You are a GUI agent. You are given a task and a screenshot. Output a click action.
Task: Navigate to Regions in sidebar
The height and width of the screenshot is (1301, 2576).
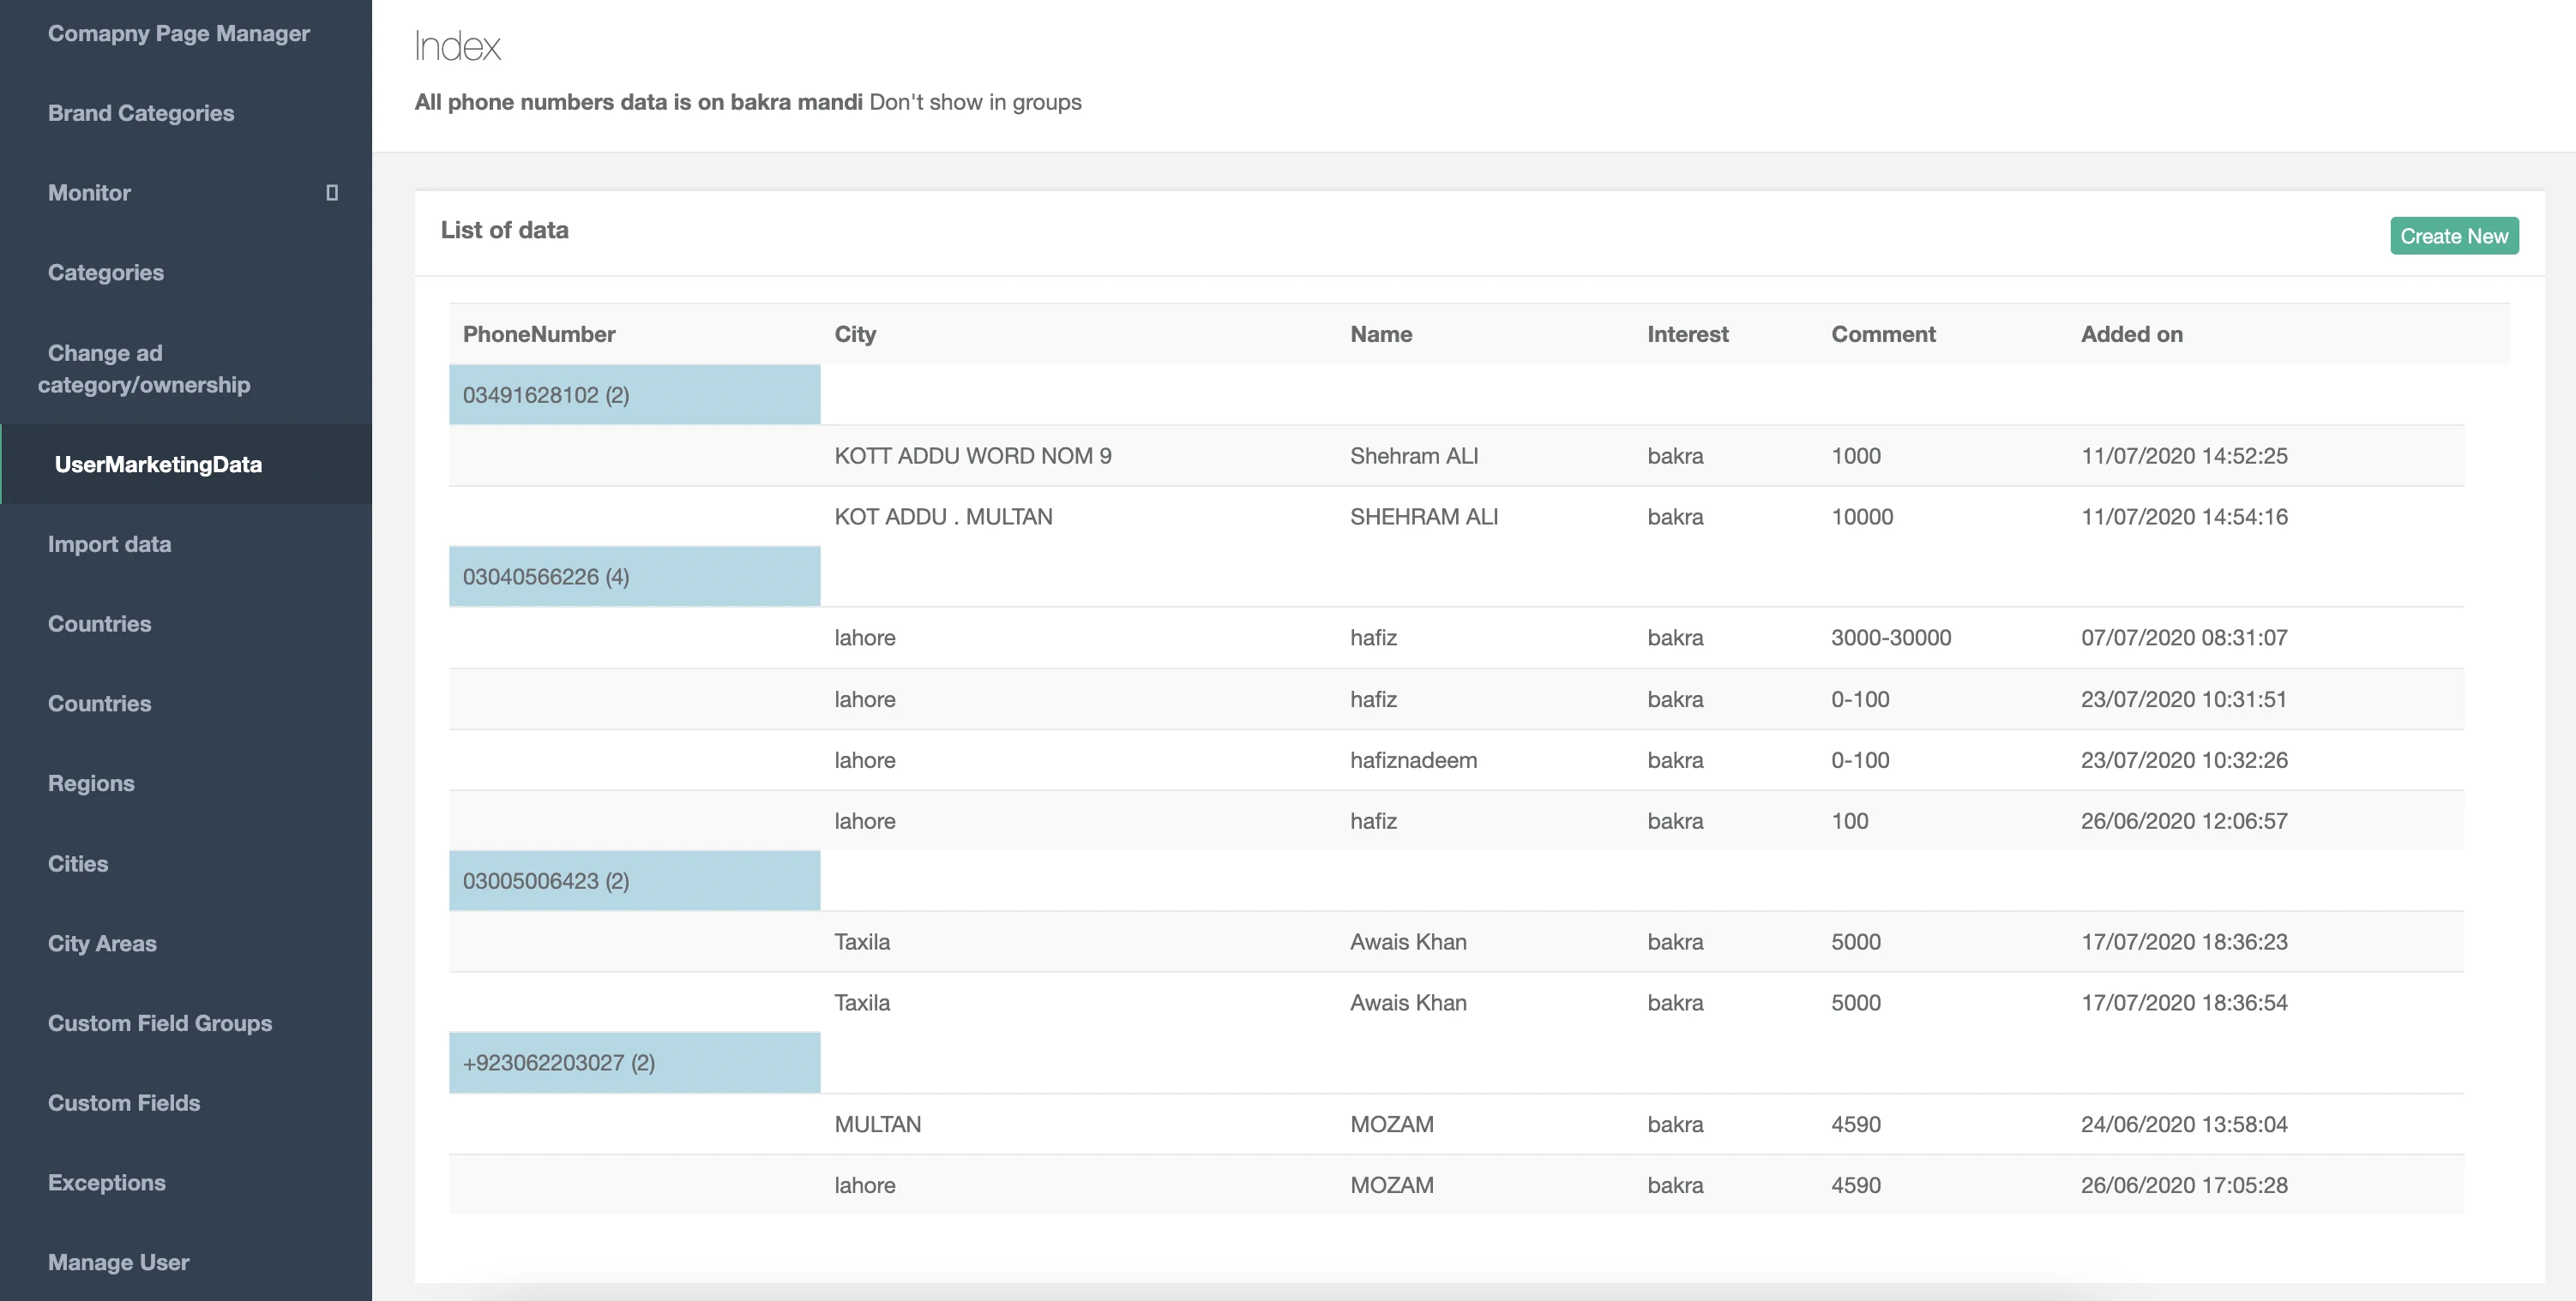[91, 783]
